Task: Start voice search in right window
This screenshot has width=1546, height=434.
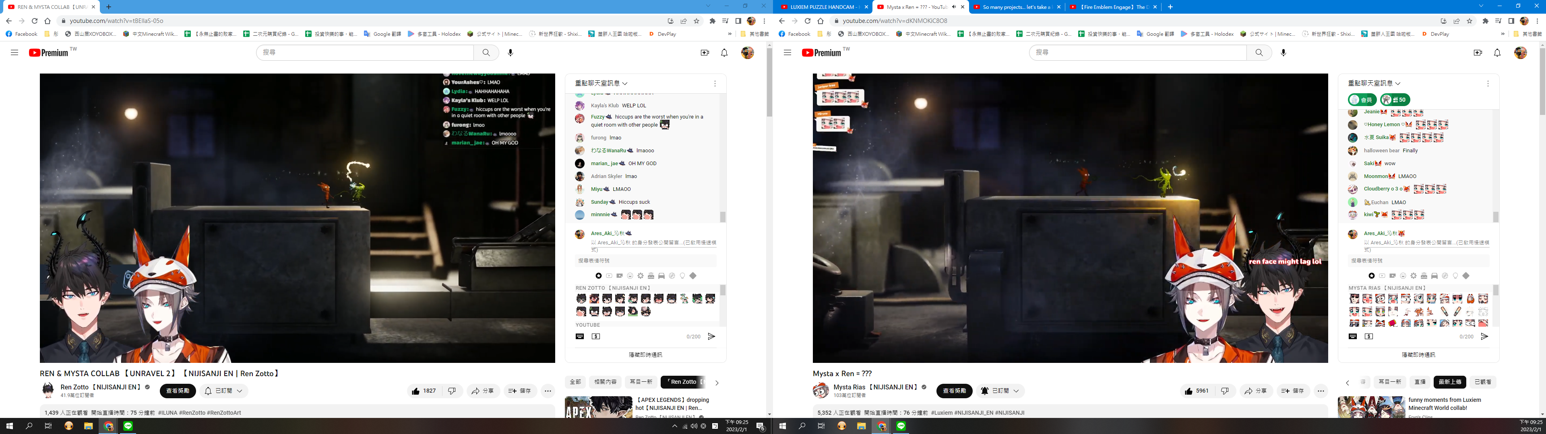Action: (1284, 53)
